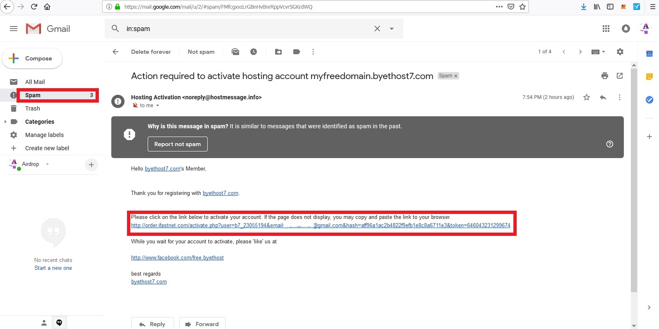659x329 pixels.
Task: Show recipient details dropdown
Action: 158,106
